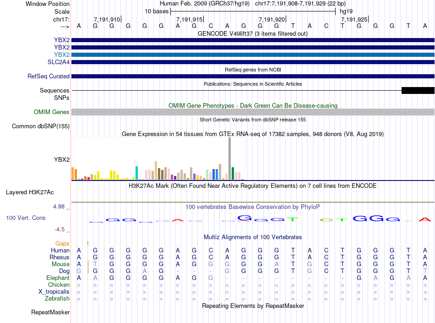Select the SLC2A4 gene label
This screenshot has height=323, width=435.
click(x=59, y=62)
